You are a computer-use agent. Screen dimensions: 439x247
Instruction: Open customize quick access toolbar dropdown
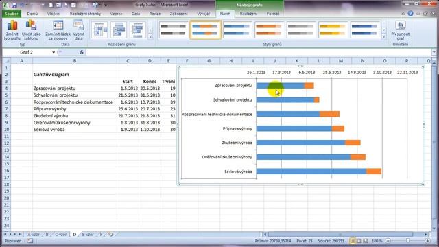tap(106, 5)
